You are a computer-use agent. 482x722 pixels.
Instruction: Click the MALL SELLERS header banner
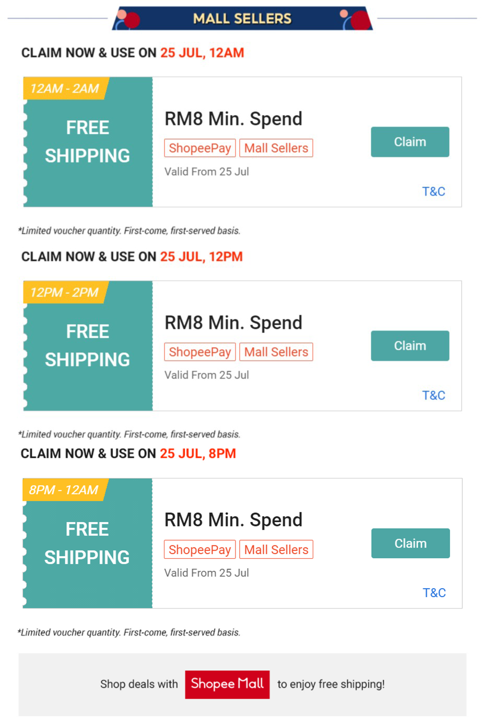click(242, 19)
